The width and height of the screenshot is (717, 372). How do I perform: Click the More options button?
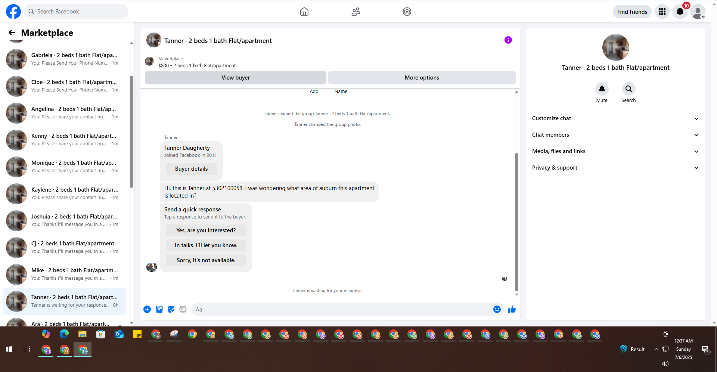422,78
